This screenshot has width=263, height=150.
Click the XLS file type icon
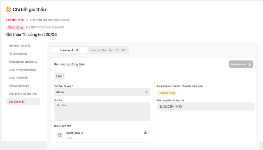[60, 135]
